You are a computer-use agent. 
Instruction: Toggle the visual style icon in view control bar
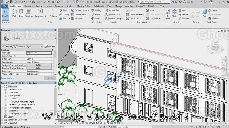76,123
